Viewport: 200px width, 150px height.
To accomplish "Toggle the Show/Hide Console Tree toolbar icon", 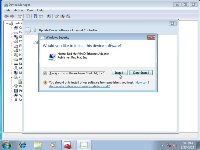I will [20, 16].
